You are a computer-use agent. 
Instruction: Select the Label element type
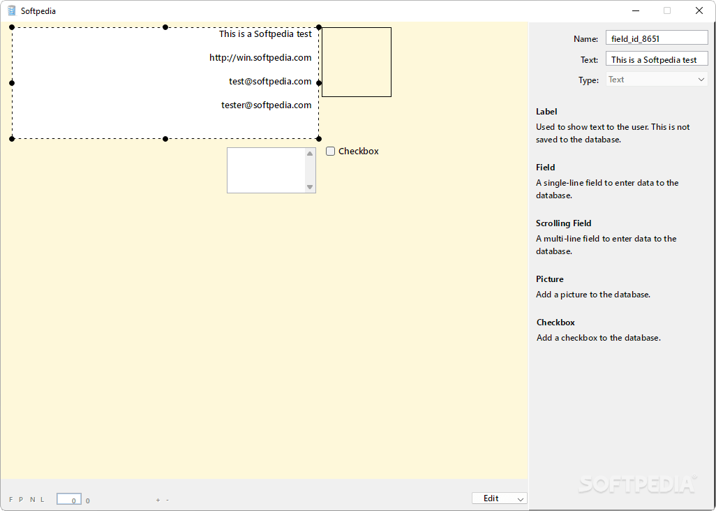(546, 112)
